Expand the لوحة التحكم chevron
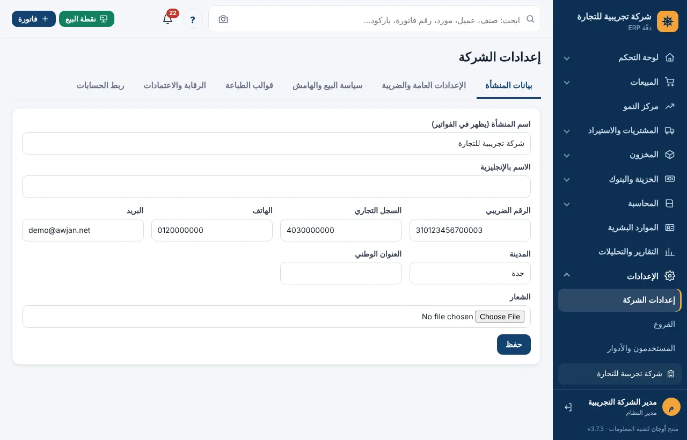 point(567,58)
